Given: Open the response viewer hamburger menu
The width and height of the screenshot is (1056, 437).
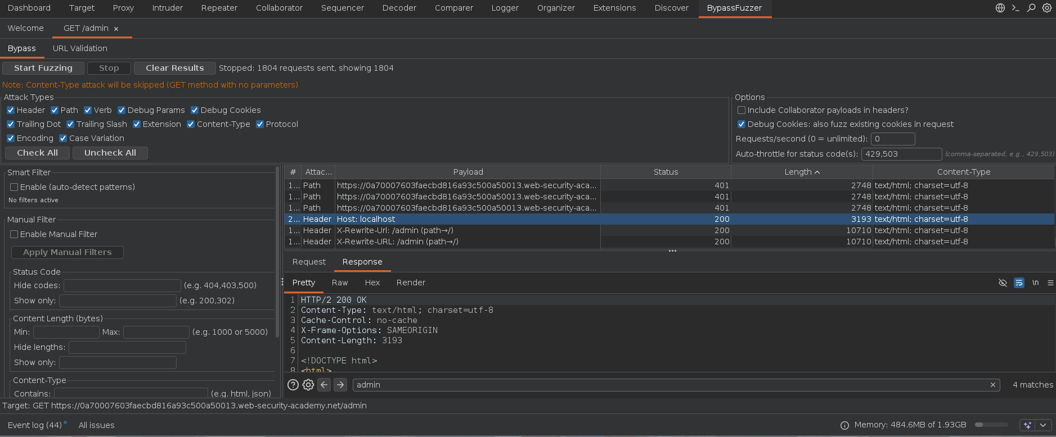Looking at the screenshot, I should tap(1050, 283).
